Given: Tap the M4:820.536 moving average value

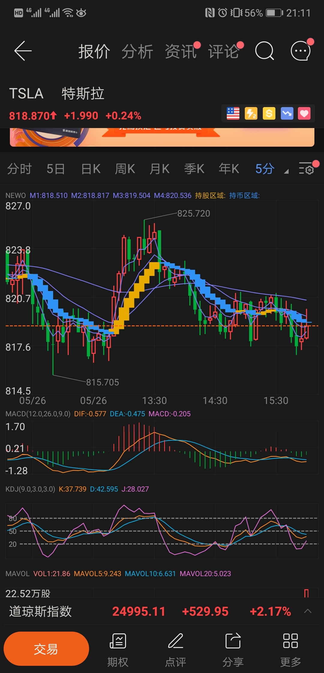Looking at the screenshot, I should tap(172, 196).
